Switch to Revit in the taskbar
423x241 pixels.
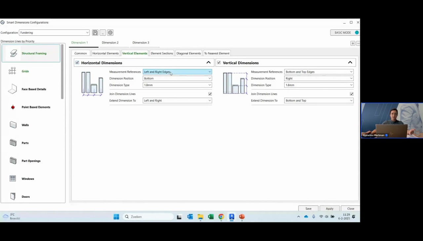click(x=232, y=217)
